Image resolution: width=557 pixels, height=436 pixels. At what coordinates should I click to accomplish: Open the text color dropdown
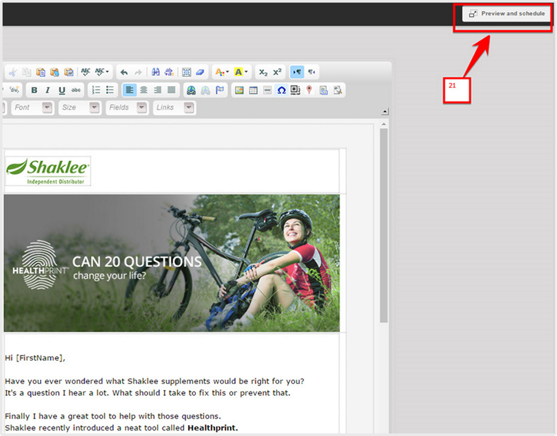222,73
